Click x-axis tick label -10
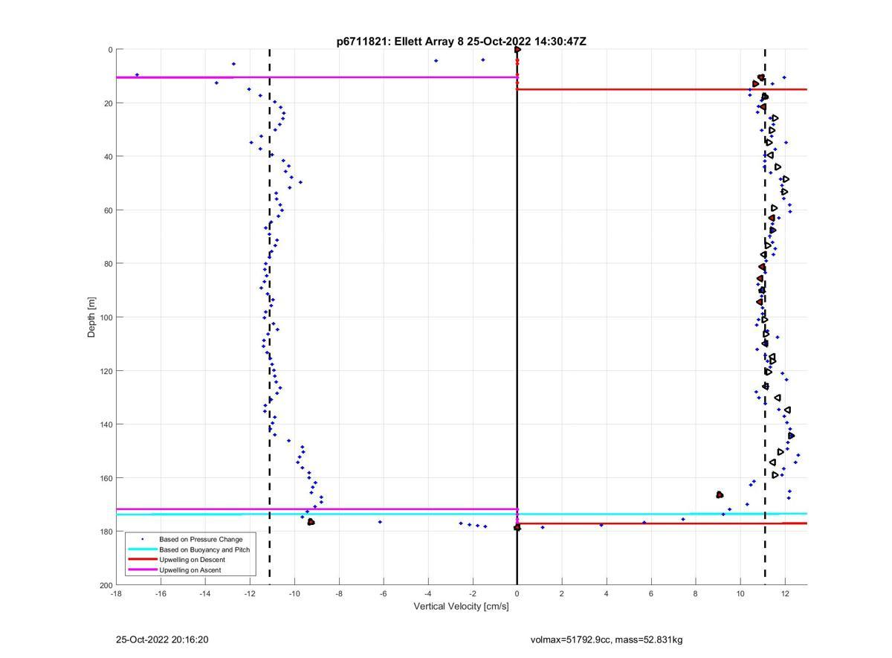The image size is (892, 658). [294, 593]
